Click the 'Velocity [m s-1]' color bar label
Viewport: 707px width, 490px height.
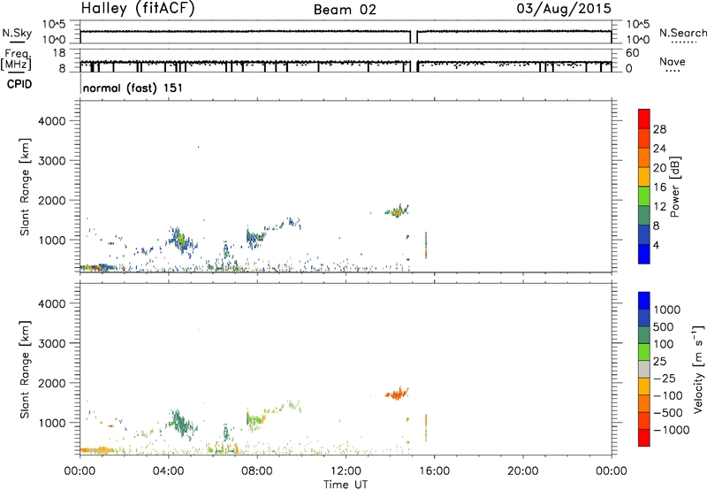[x=698, y=369]
